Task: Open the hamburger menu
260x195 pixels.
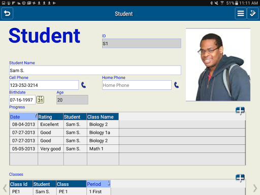Action: [241, 14]
